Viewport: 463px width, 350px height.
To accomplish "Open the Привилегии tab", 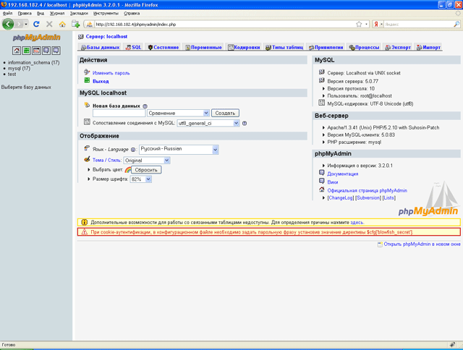I will (x=326, y=47).
